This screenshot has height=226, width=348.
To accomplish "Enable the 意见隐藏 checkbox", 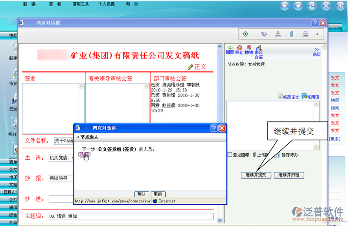I will tap(230, 155).
